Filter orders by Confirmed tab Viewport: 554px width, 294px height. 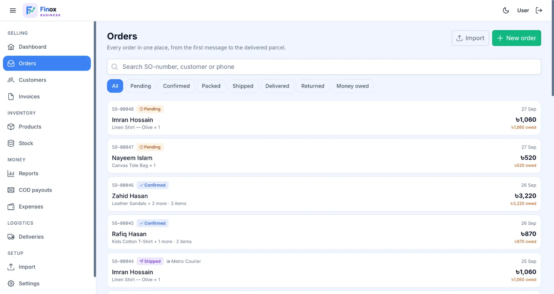(176, 86)
